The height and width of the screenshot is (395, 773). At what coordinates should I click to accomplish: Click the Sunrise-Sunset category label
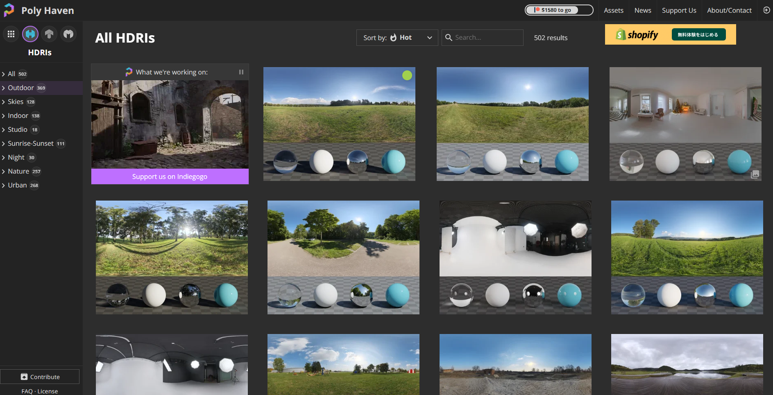(31, 143)
